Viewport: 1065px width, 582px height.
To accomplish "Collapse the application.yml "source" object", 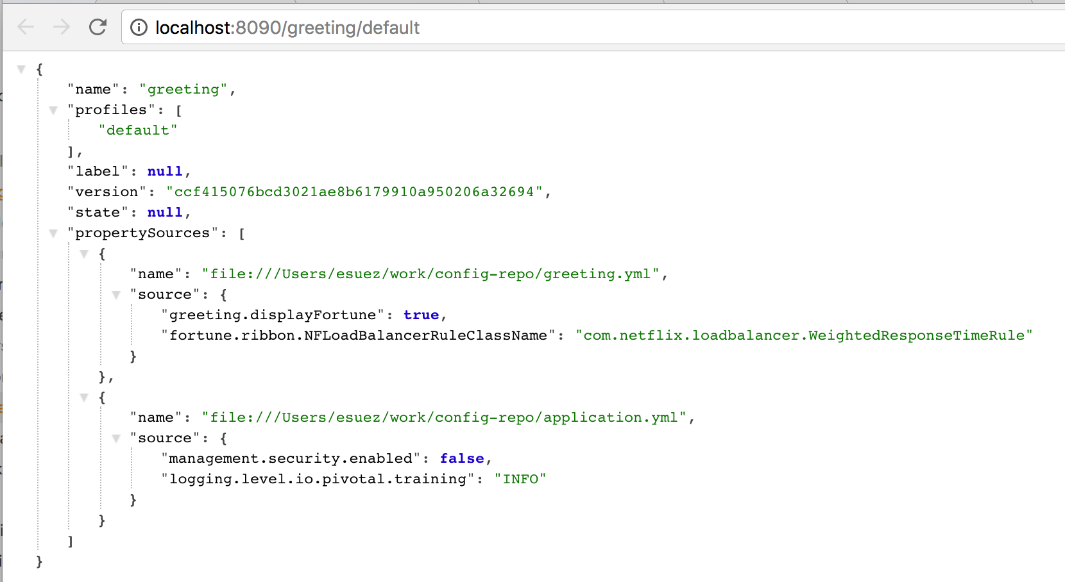I will pyautogui.click(x=116, y=438).
